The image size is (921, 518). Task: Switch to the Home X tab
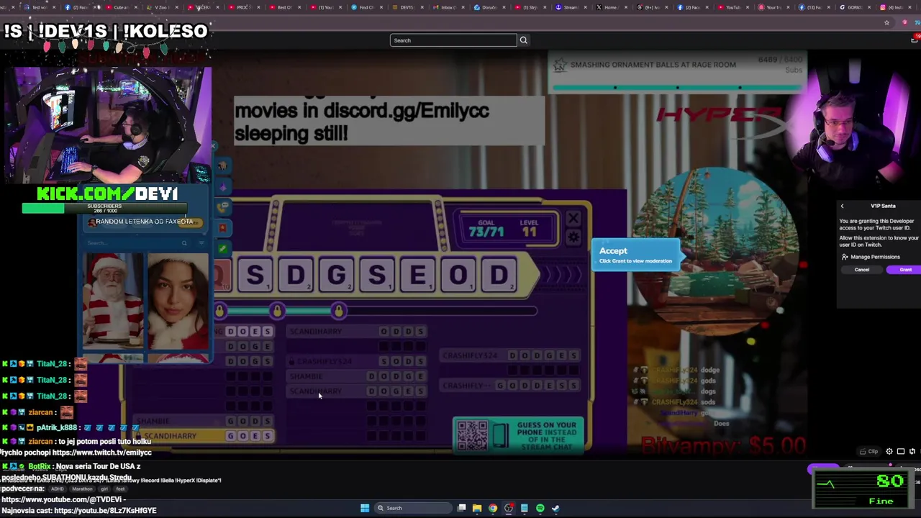pos(610,7)
